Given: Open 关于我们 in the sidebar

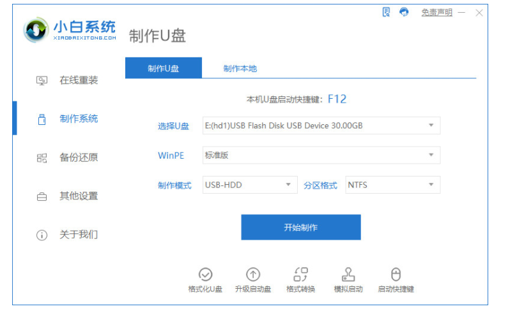Looking at the screenshot, I should (78, 235).
